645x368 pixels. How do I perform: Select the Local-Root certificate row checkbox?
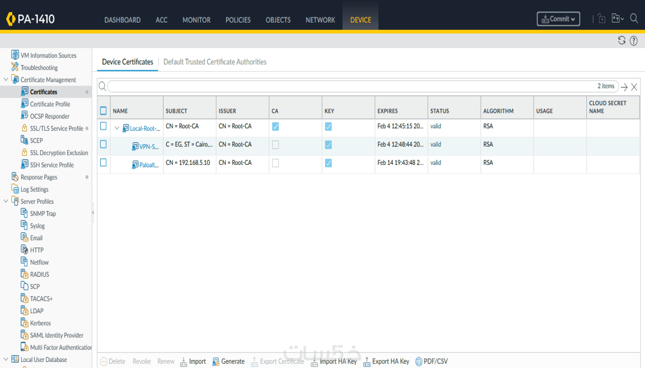pyautogui.click(x=103, y=126)
